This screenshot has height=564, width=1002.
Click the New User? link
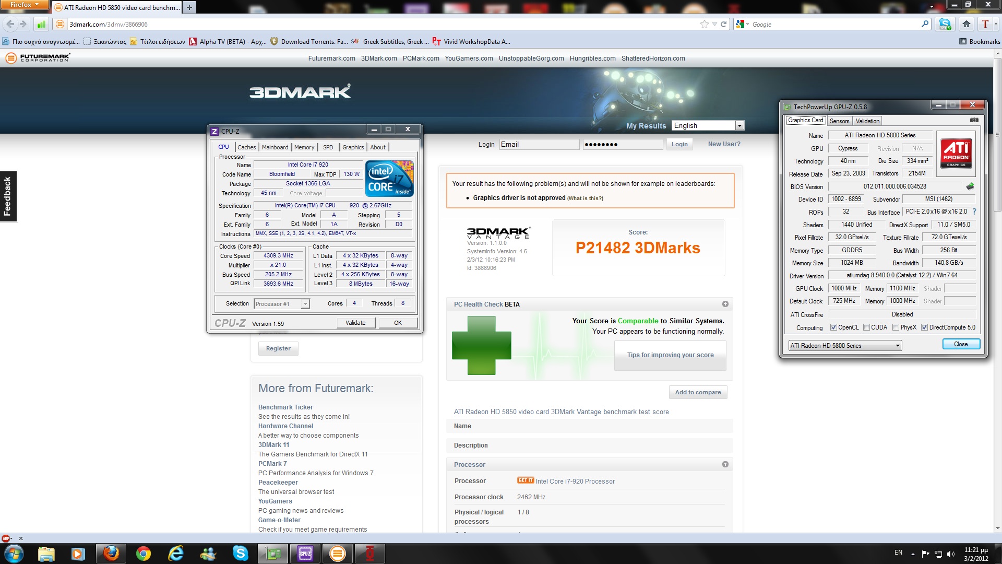pos(724,144)
